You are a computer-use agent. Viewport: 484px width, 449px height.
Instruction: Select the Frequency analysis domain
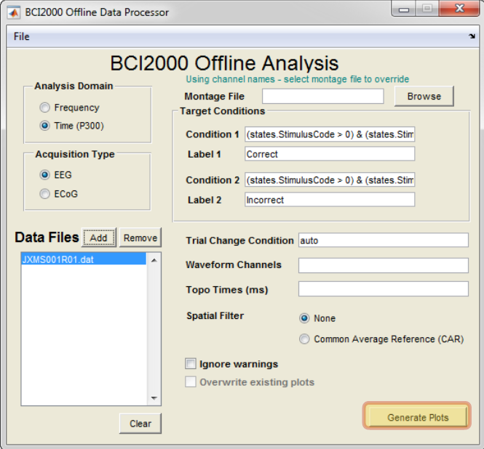44,108
